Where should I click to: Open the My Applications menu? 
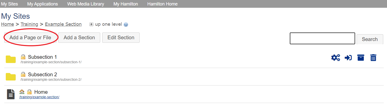[x=42, y=4]
